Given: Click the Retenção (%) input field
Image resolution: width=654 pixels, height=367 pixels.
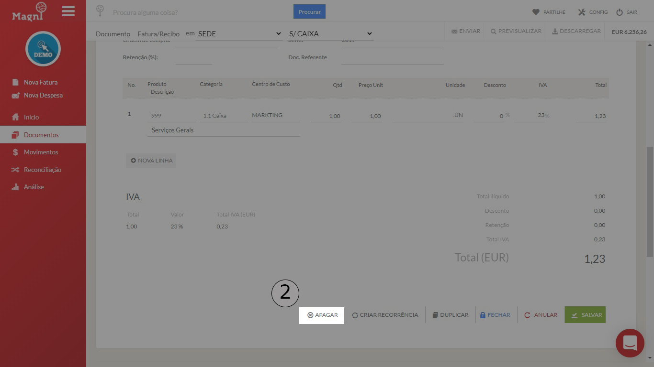Looking at the screenshot, I should coord(194,58).
